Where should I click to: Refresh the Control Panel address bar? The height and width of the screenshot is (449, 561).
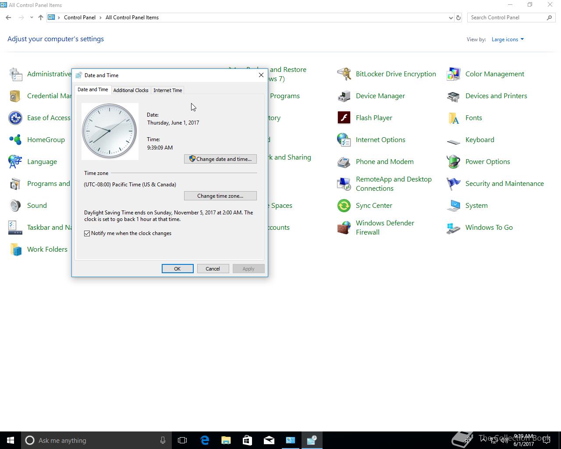pos(458,18)
